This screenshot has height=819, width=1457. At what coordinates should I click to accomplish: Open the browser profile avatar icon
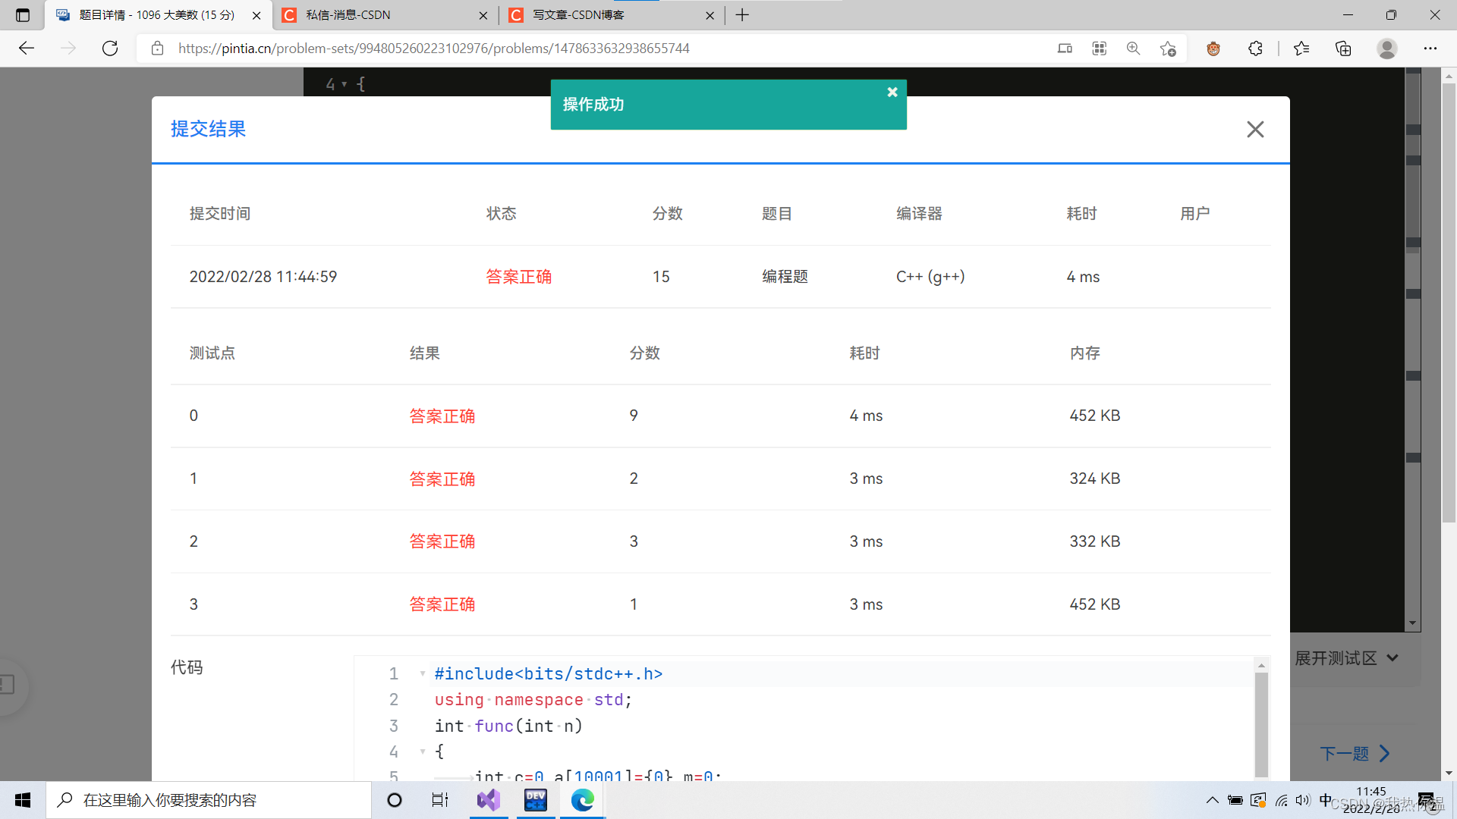point(1386,49)
